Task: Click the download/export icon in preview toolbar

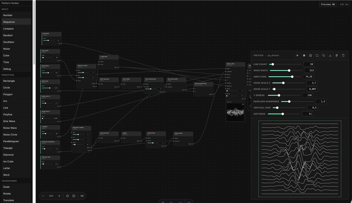Action: 330,55
